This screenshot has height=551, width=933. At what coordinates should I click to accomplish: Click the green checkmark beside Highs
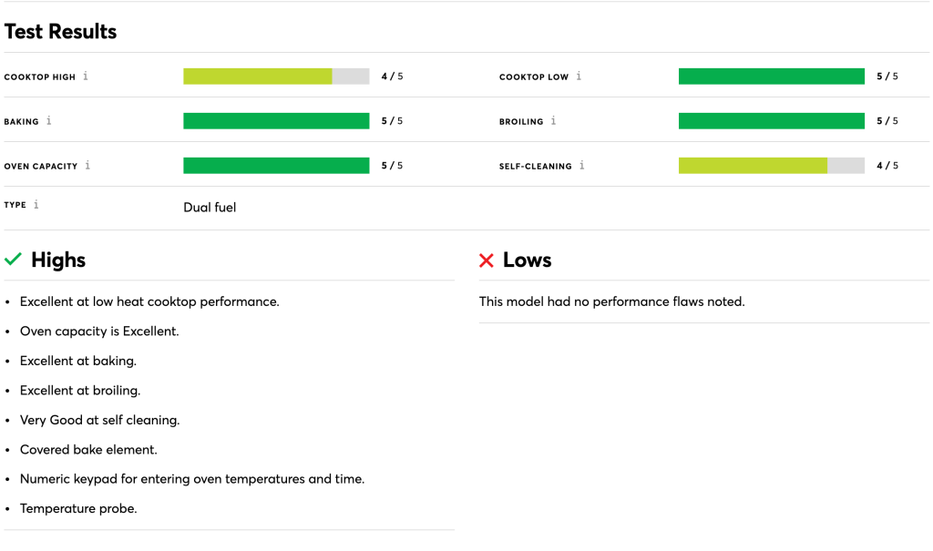[13, 260]
